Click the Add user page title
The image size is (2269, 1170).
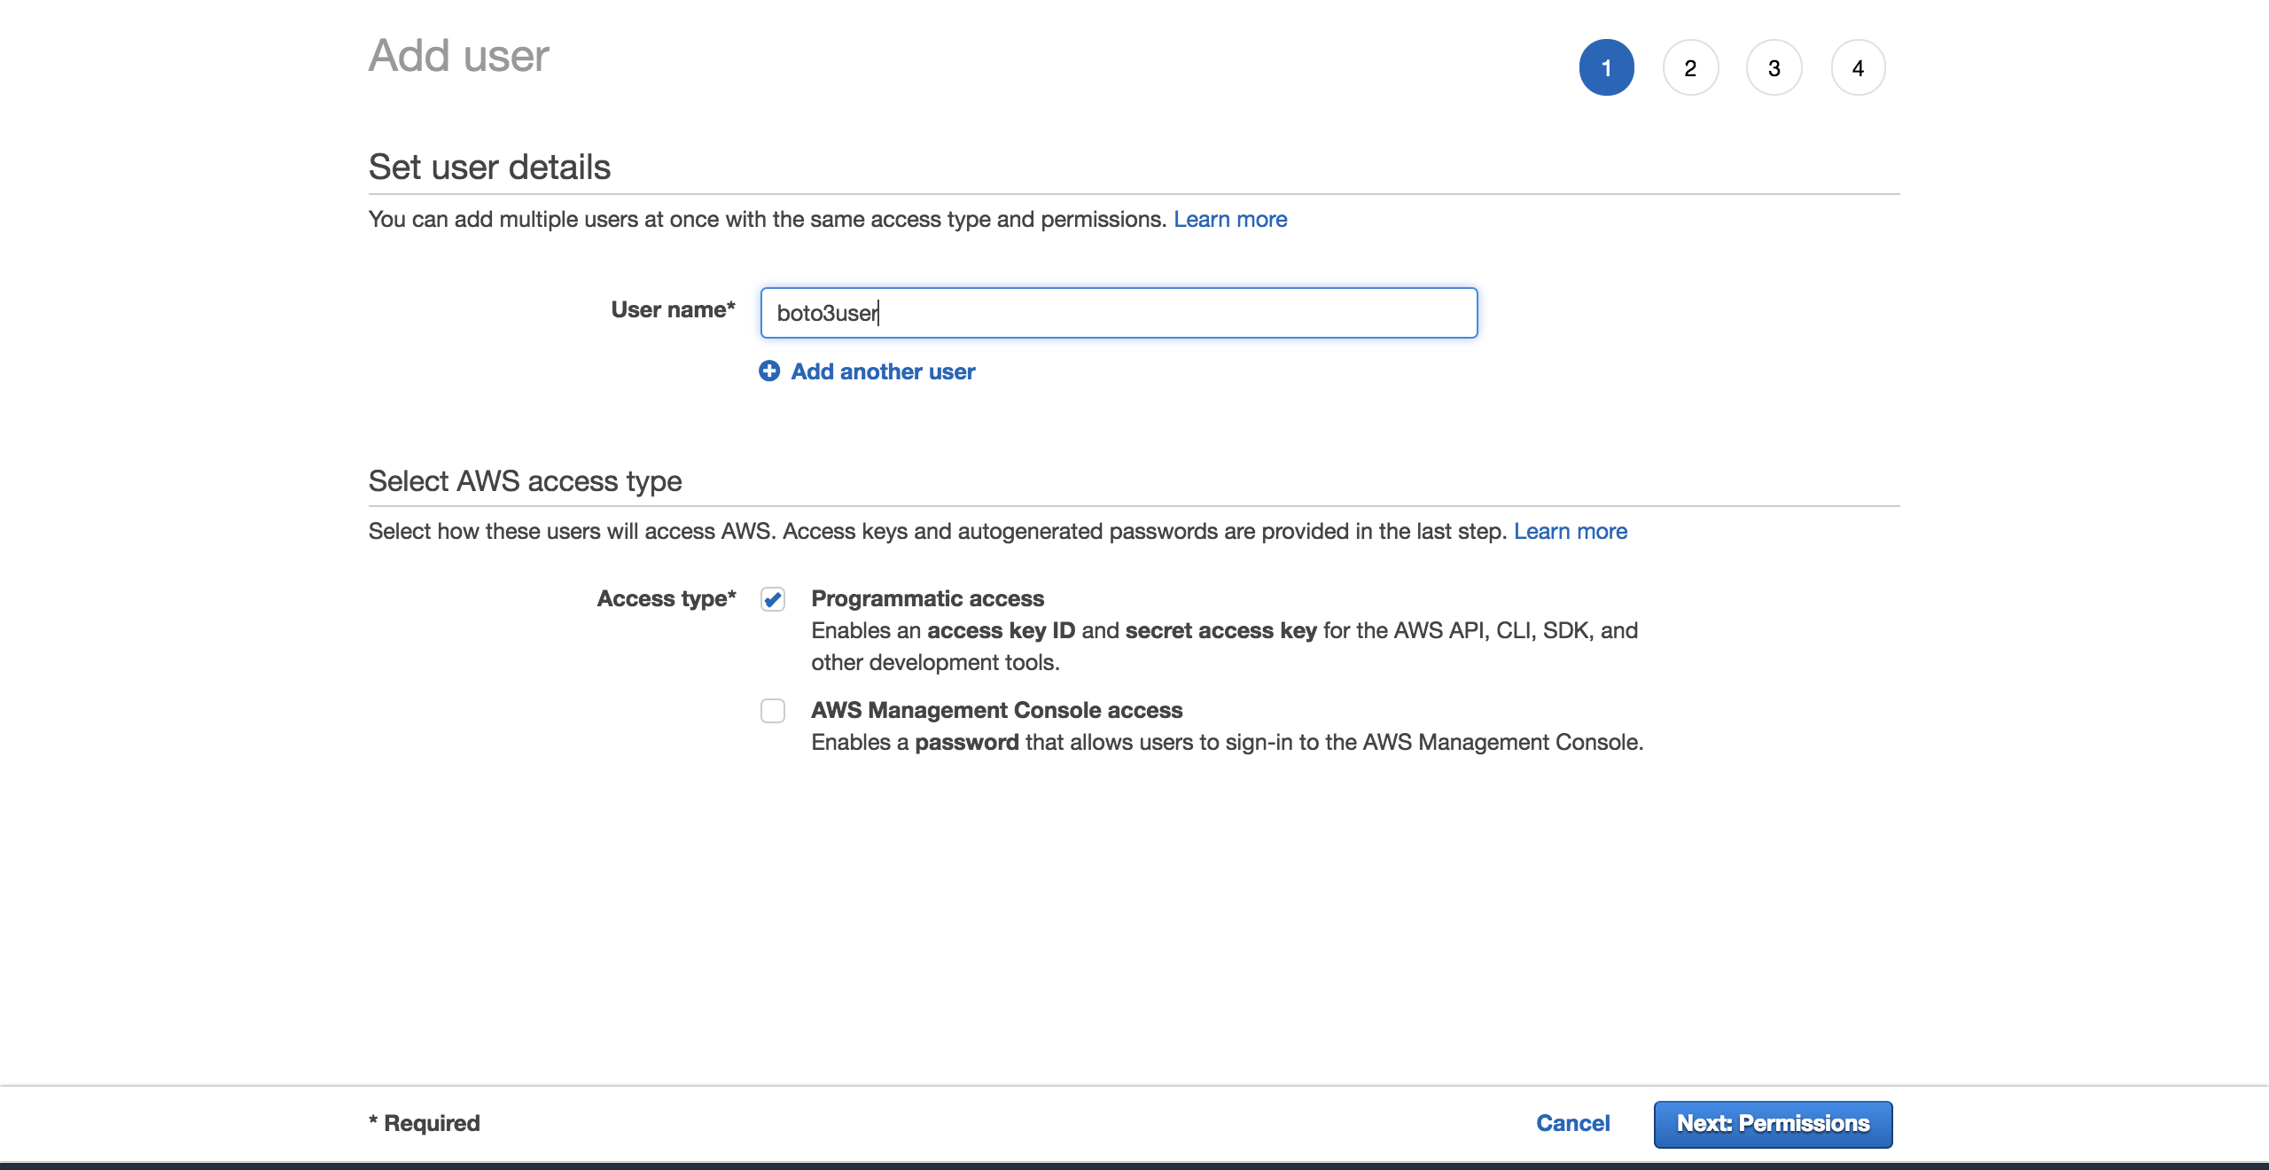pyautogui.click(x=457, y=55)
